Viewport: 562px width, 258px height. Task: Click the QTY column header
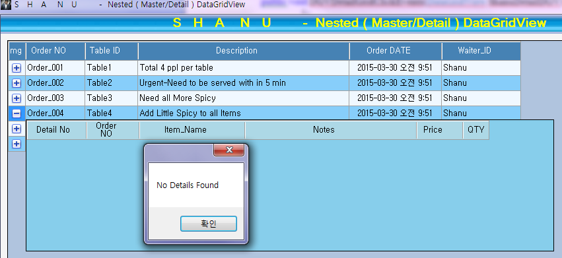pos(476,130)
